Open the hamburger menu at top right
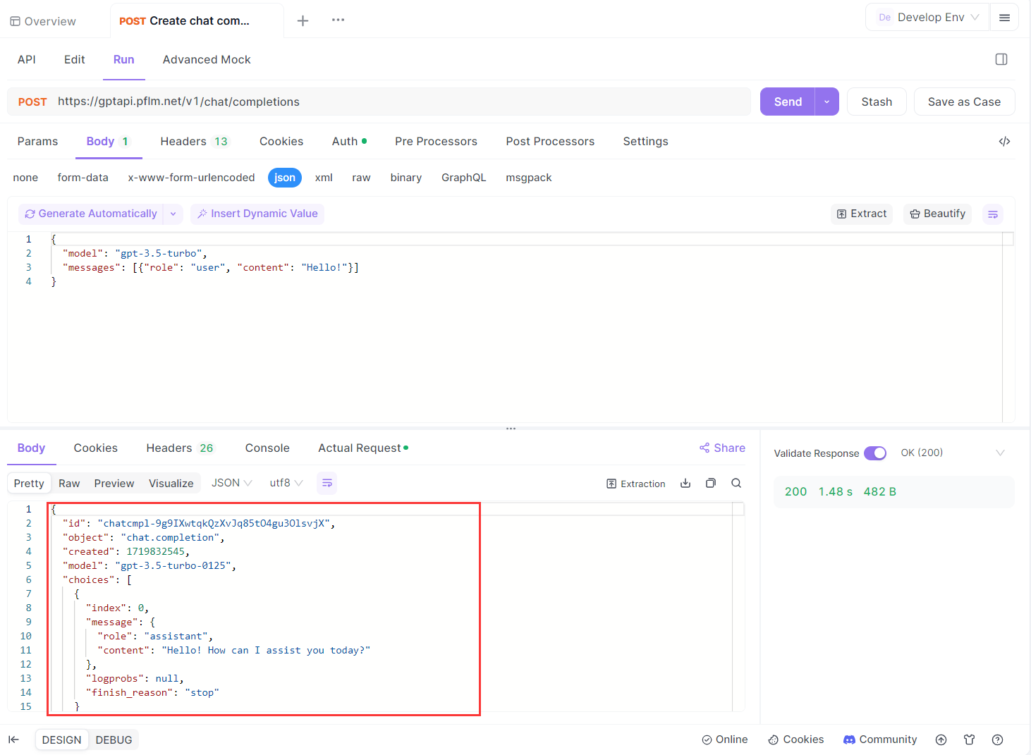 tap(1004, 17)
